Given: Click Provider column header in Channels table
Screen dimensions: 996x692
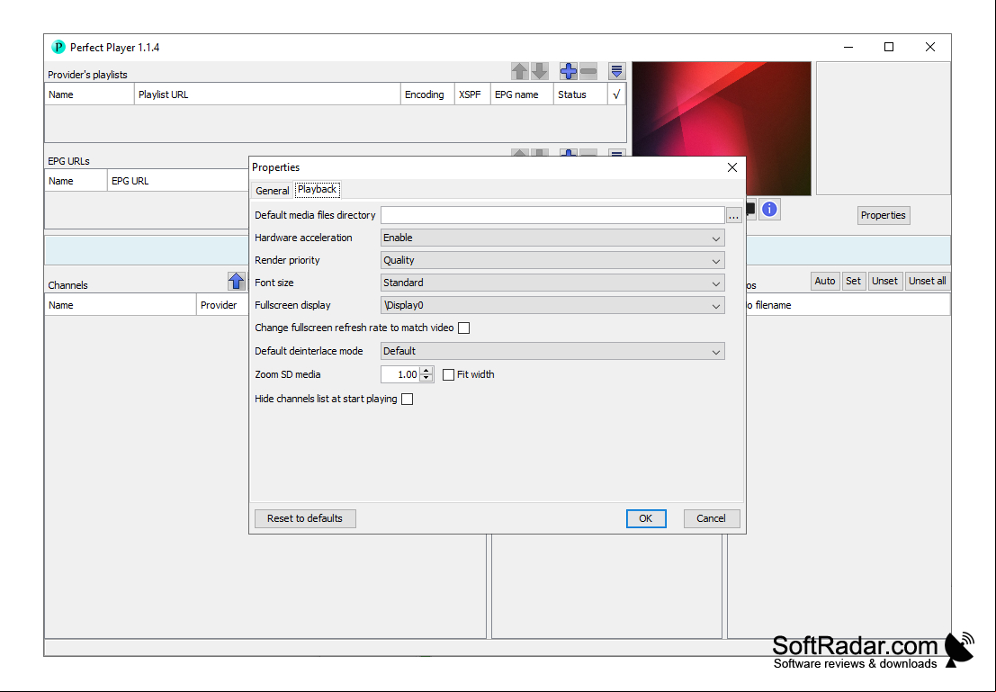Looking at the screenshot, I should coord(222,305).
